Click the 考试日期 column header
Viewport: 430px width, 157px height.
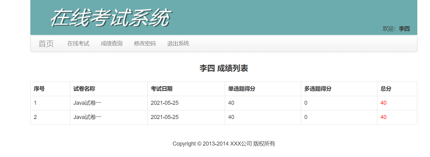[x=162, y=89]
